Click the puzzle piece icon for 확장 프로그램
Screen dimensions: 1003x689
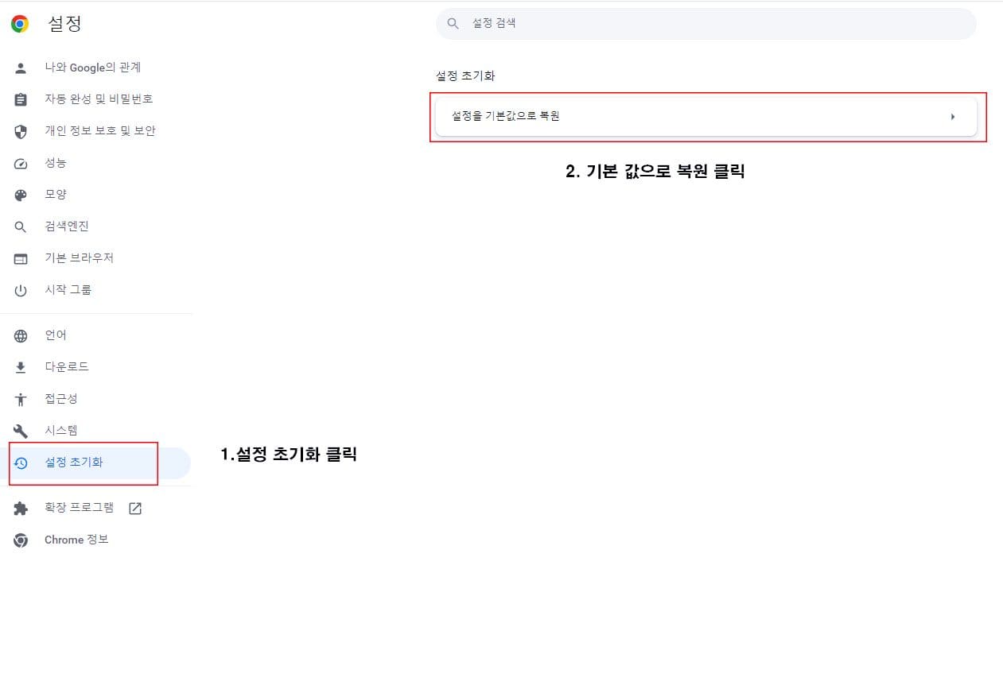click(x=20, y=508)
